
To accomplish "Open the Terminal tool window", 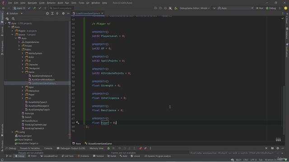I will coord(98,156).
